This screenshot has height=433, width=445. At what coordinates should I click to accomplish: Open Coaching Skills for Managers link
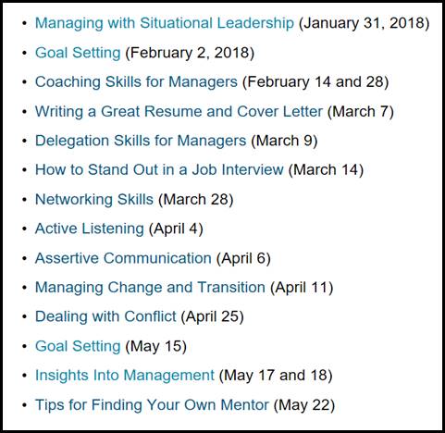coord(136,82)
